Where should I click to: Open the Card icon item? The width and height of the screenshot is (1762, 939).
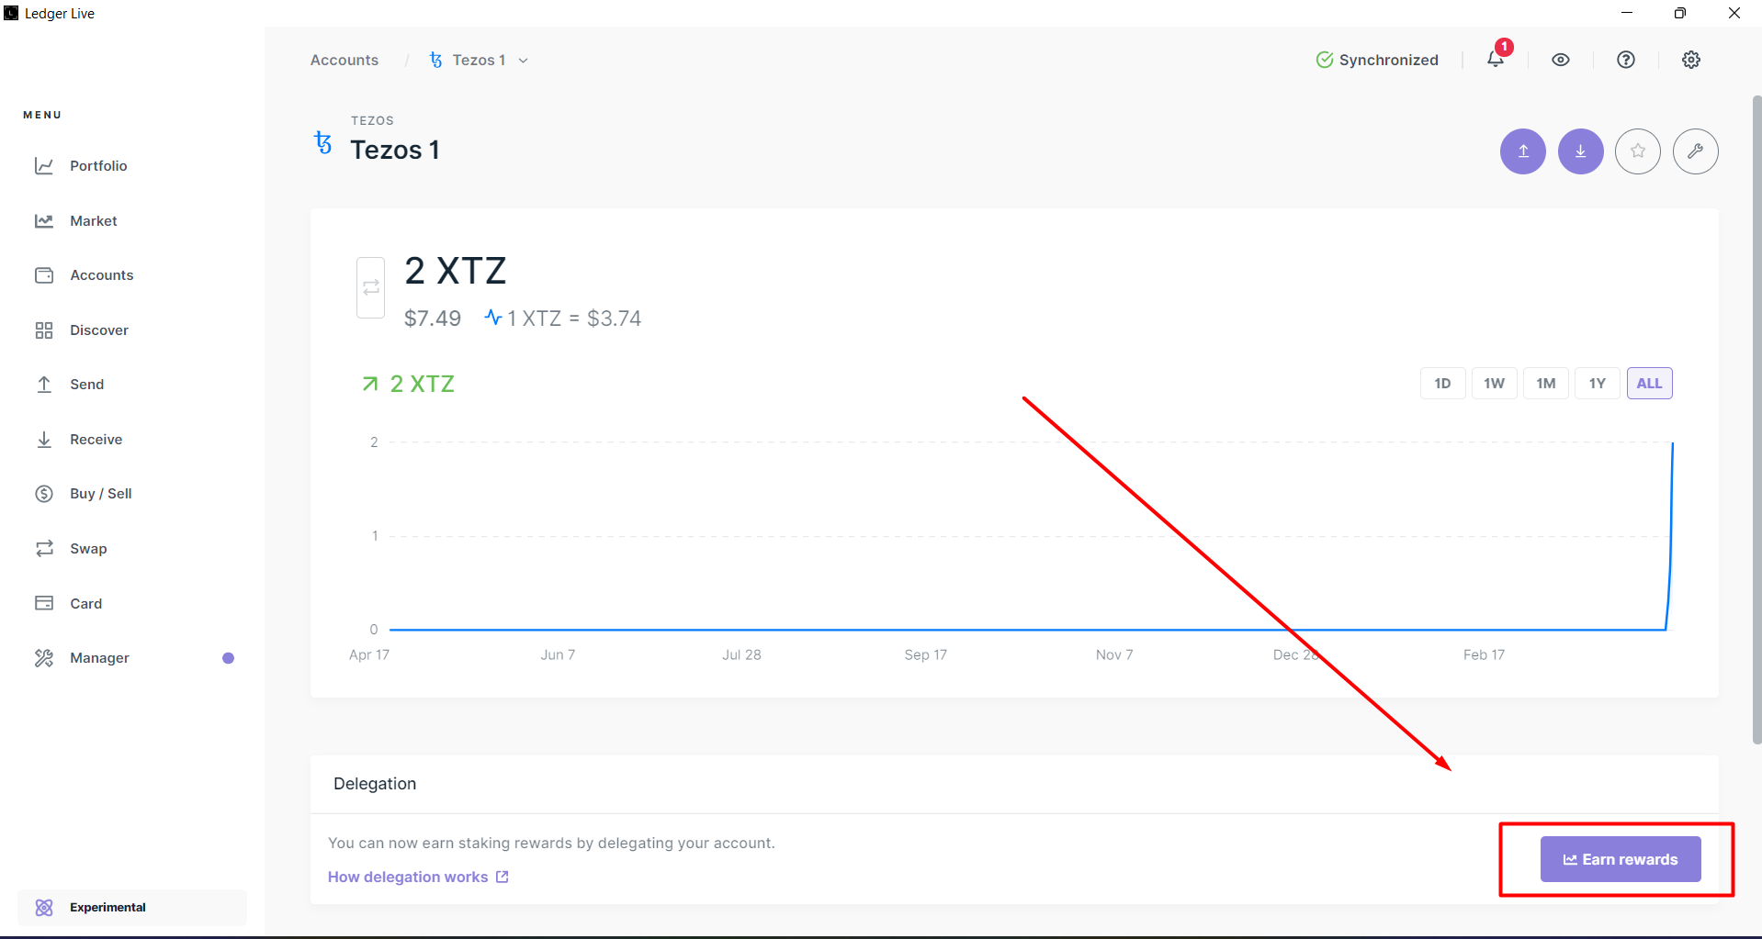44,603
